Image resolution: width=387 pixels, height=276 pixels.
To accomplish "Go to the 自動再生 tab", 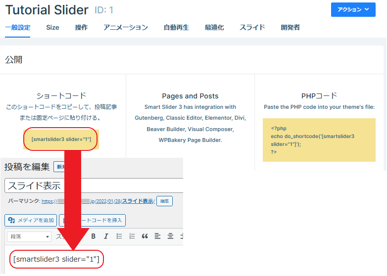I will (176, 28).
